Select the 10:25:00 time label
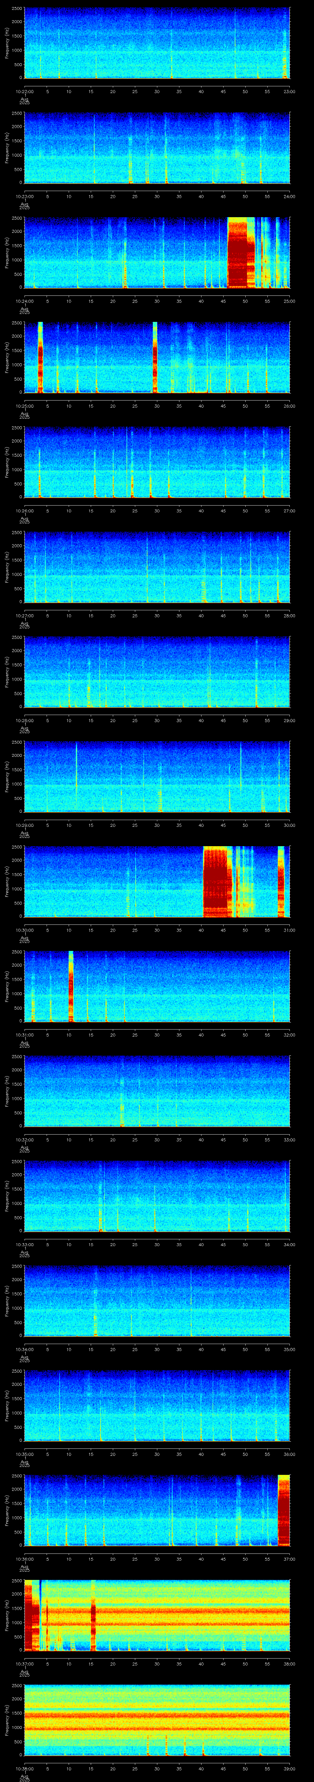 [x=24, y=406]
